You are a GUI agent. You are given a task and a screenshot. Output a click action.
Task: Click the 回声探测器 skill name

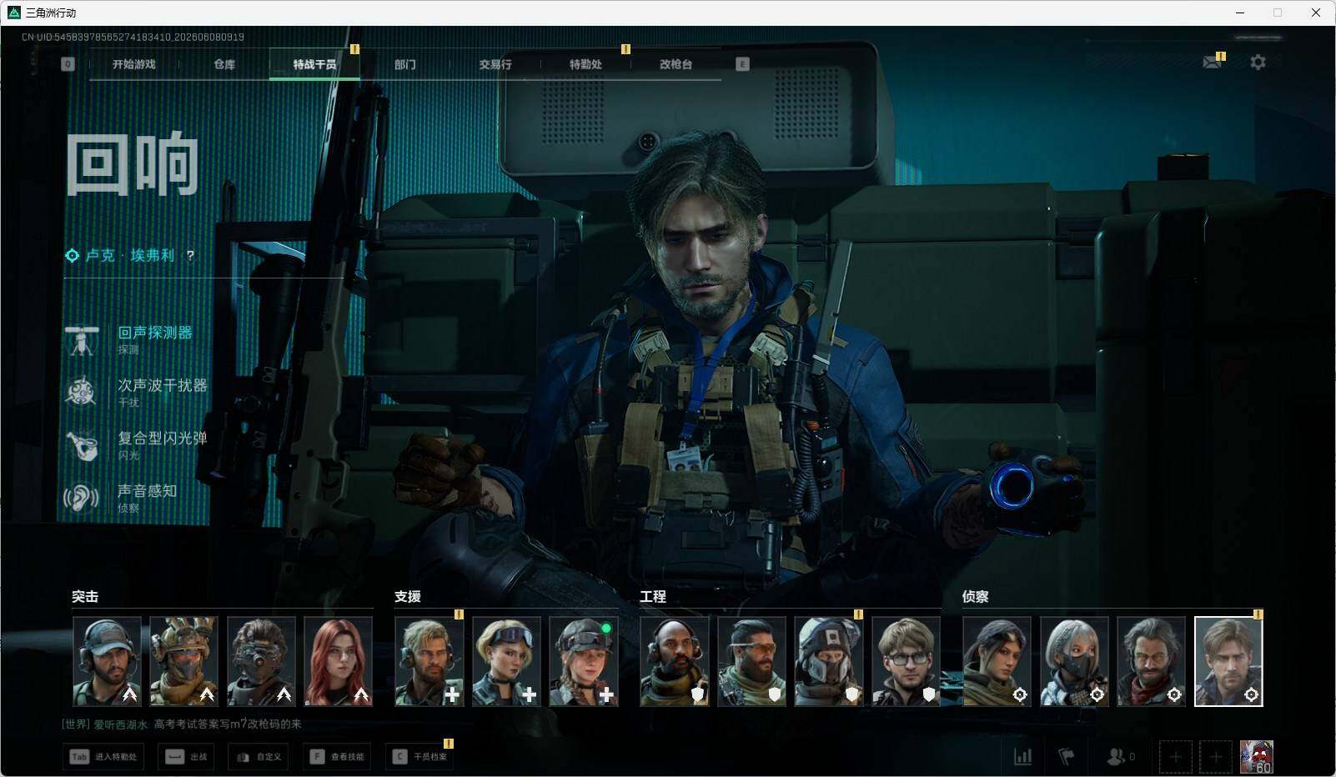[x=155, y=333]
